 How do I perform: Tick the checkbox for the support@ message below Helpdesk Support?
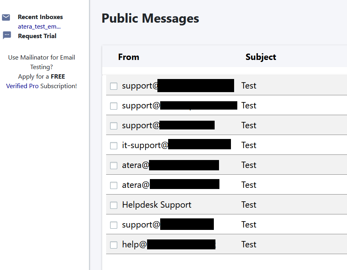click(x=114, y=225)
